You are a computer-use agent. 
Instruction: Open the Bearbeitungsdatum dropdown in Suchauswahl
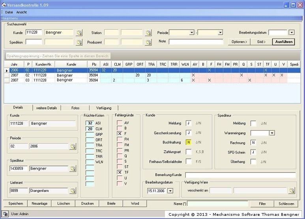[x=292, y=32]
